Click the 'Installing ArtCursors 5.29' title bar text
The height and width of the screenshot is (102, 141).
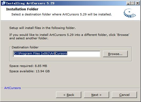[30, 3]
